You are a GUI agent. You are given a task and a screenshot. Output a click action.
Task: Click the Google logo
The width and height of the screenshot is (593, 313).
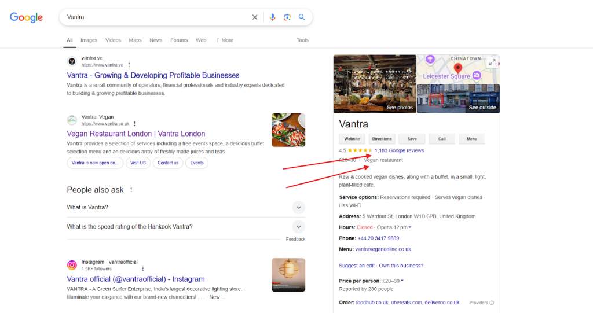click(x=26, y=17)
